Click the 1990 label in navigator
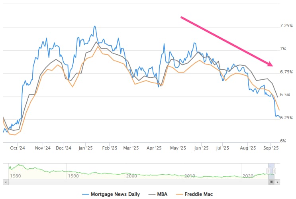Viewport: 296px width, 199px height. click(73, 176)
